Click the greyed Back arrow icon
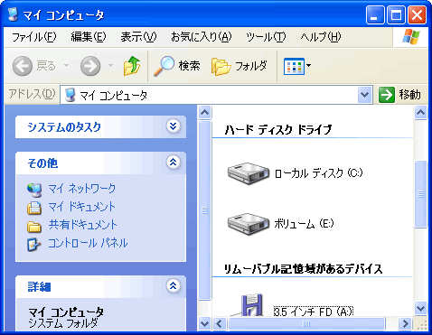This screenshot has width=432, height=335. tap(23, 66)
